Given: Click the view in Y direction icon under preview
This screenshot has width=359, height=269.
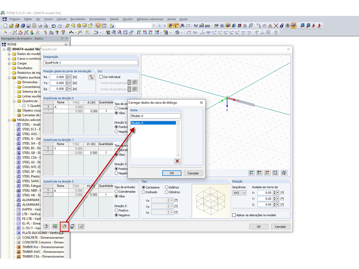Looking at the screenshot, I should [259, 173].
